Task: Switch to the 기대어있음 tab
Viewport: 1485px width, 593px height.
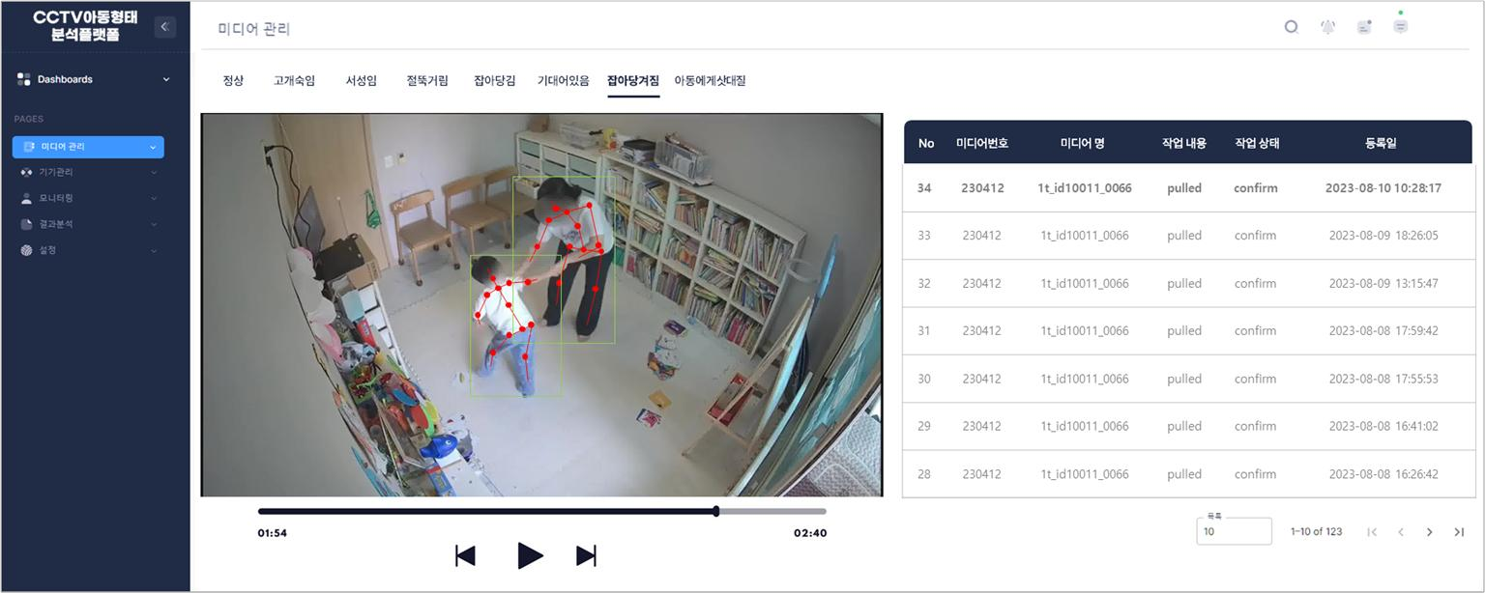Action: click(x=563, y=81)
